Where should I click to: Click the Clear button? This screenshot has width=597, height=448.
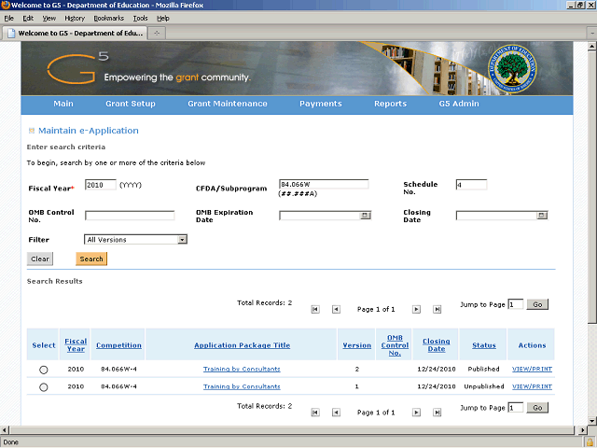coord(40,259)
